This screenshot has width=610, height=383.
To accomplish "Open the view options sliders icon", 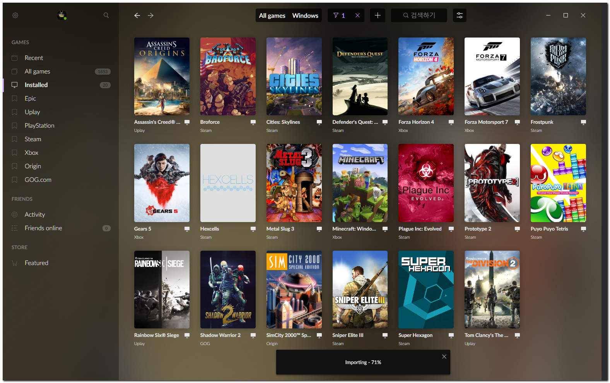I will (x=460, y=15).
